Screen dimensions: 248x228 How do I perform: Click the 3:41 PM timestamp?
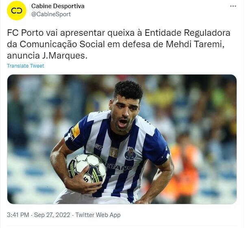pyautogui.click(x=18, y=215)
